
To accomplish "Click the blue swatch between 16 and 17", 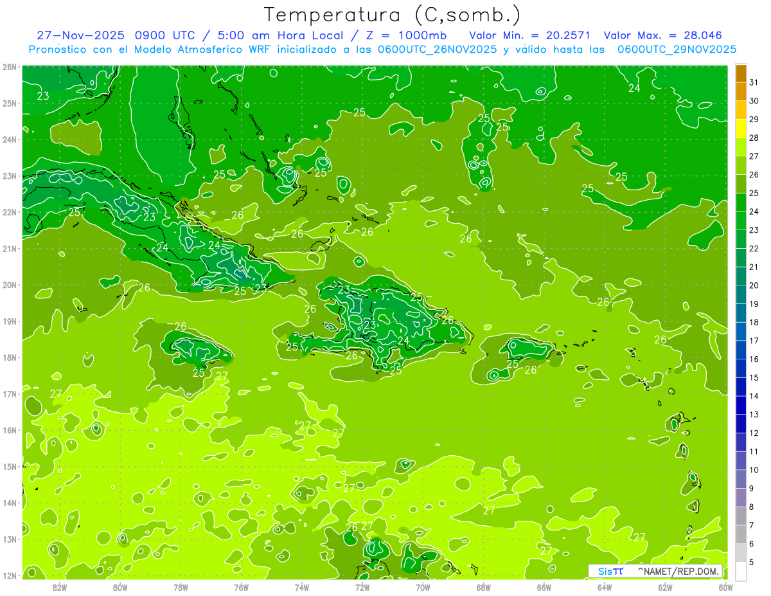I will pyautogui.click(x=741, y=350).
